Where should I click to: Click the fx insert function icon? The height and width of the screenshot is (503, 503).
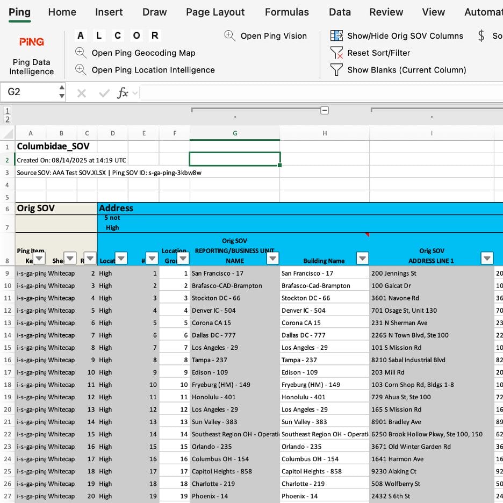pyautogui.click(x=123, y=93)
